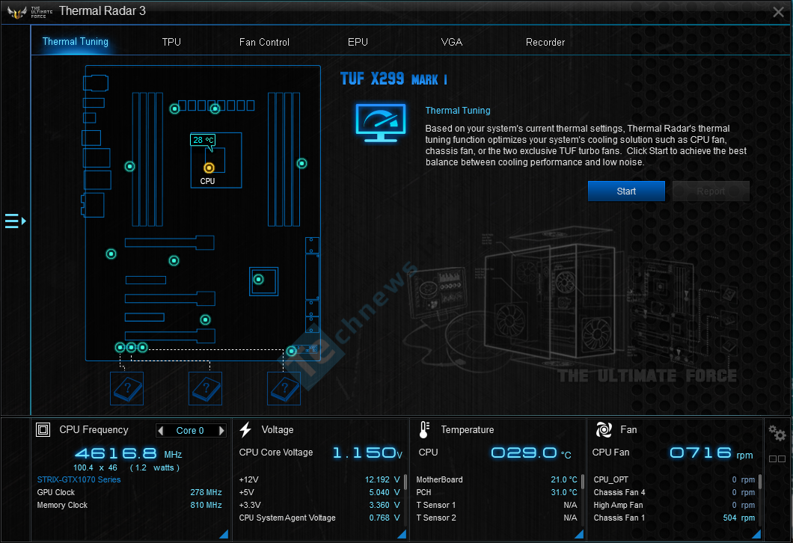Click the +12V voltage row
793x543 pixels.
pyautogui.click(x=319, y=479)
